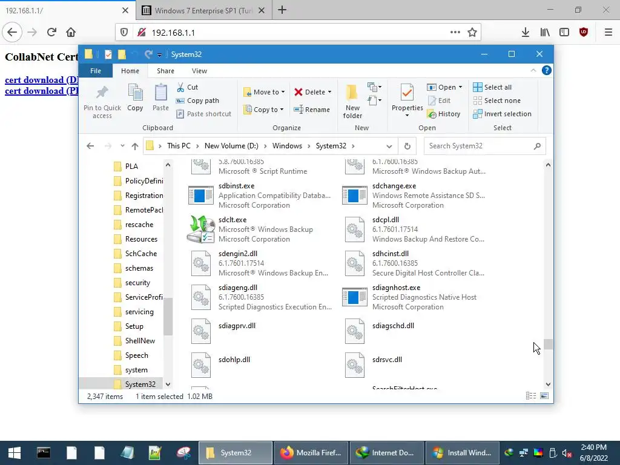620x465 pixels.
Task: Expand Delete options arrow
Action: (x=329, y=92)
